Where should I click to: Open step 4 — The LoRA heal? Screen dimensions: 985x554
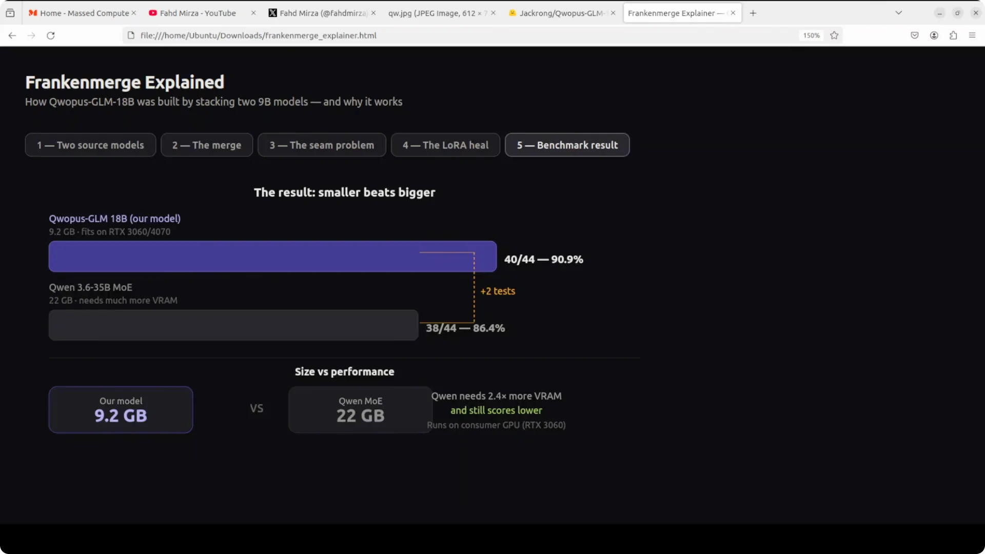tap(445, 145)
